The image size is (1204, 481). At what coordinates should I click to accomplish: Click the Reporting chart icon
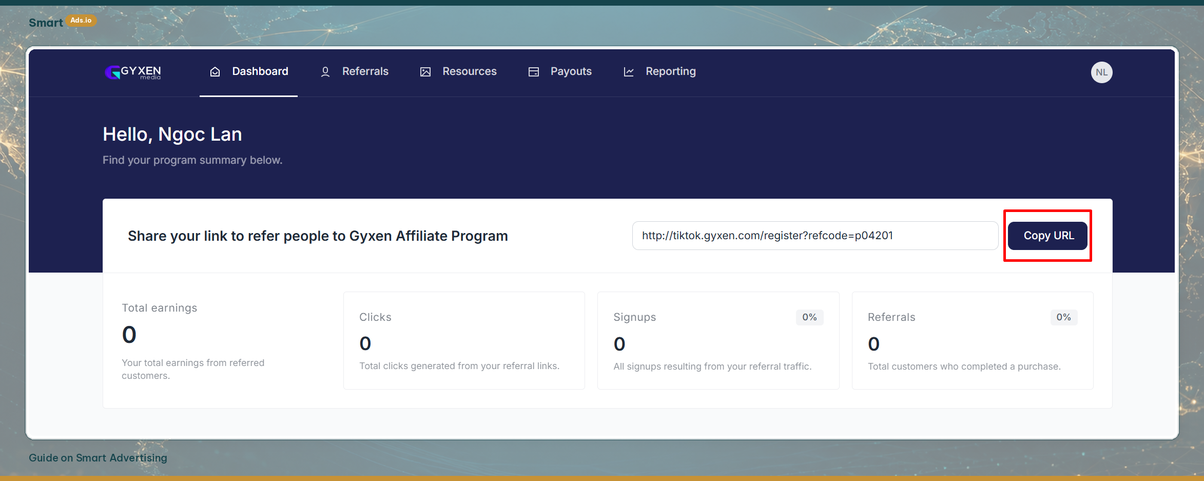pos(629,72)
